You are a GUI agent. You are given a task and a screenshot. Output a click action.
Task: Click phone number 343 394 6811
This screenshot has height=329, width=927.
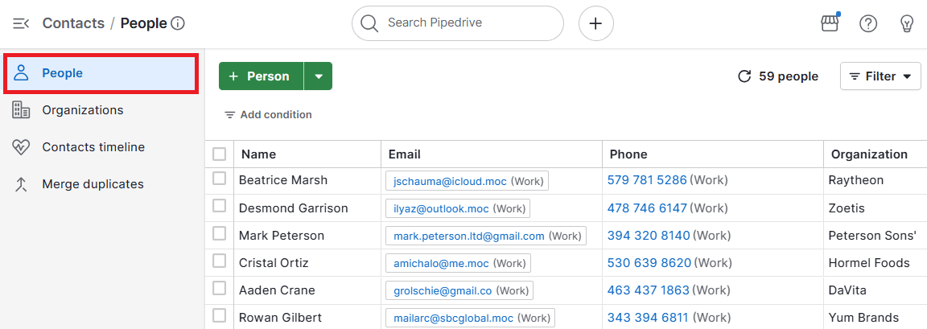click(647, 318)
